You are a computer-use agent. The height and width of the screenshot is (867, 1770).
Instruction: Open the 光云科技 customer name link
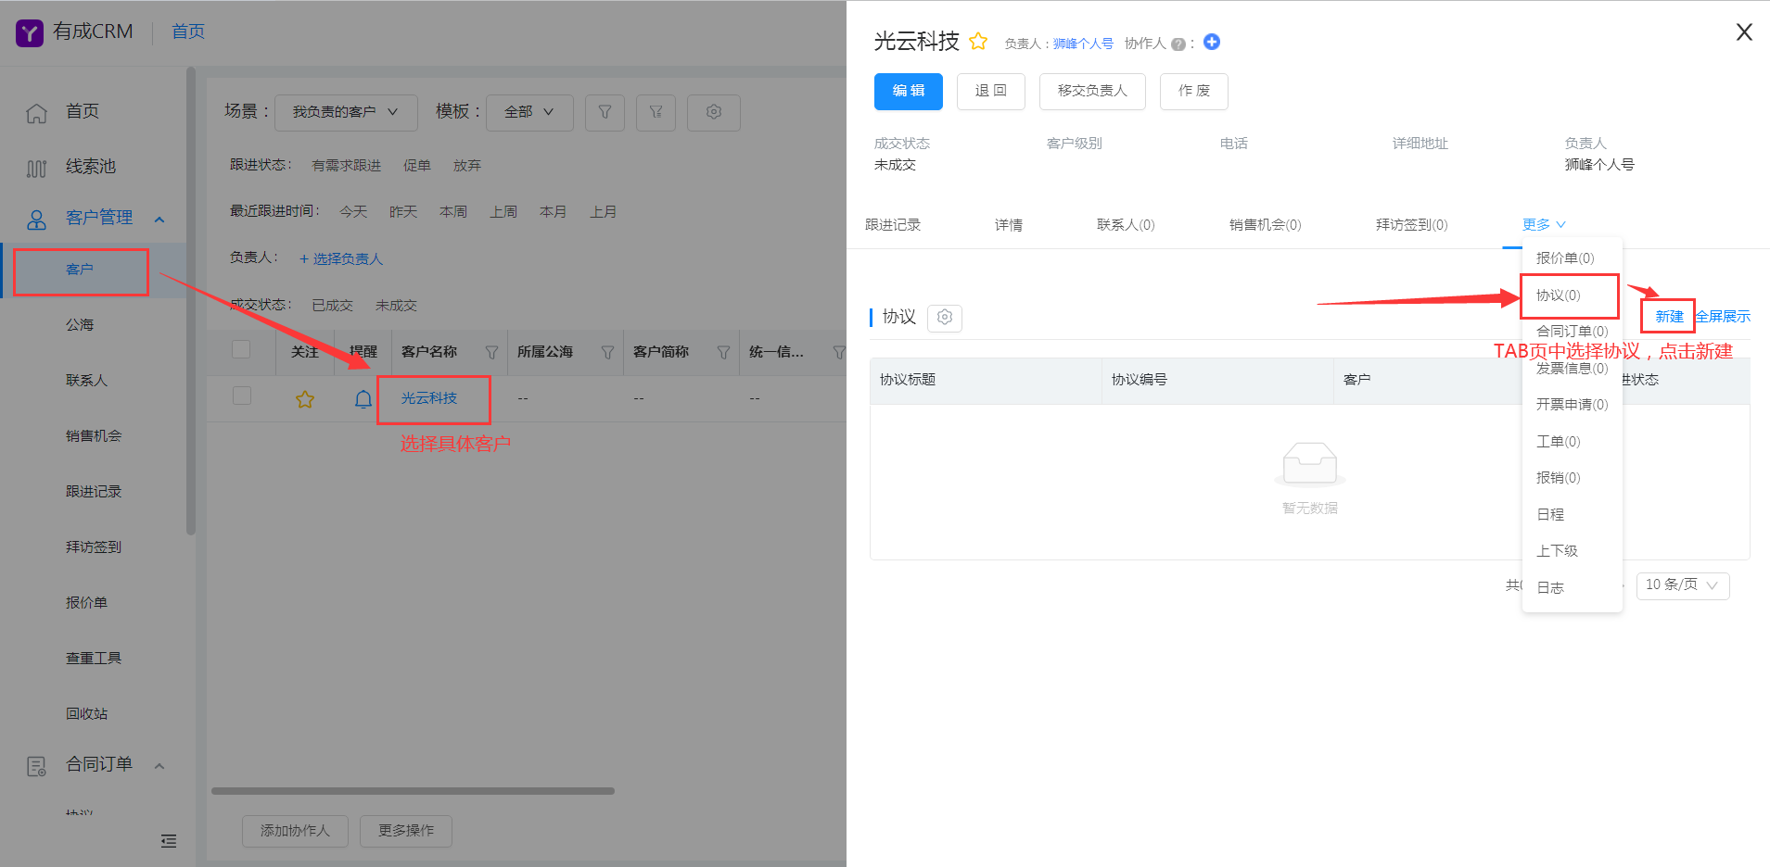pyautogui.click(x=429, y=398)
